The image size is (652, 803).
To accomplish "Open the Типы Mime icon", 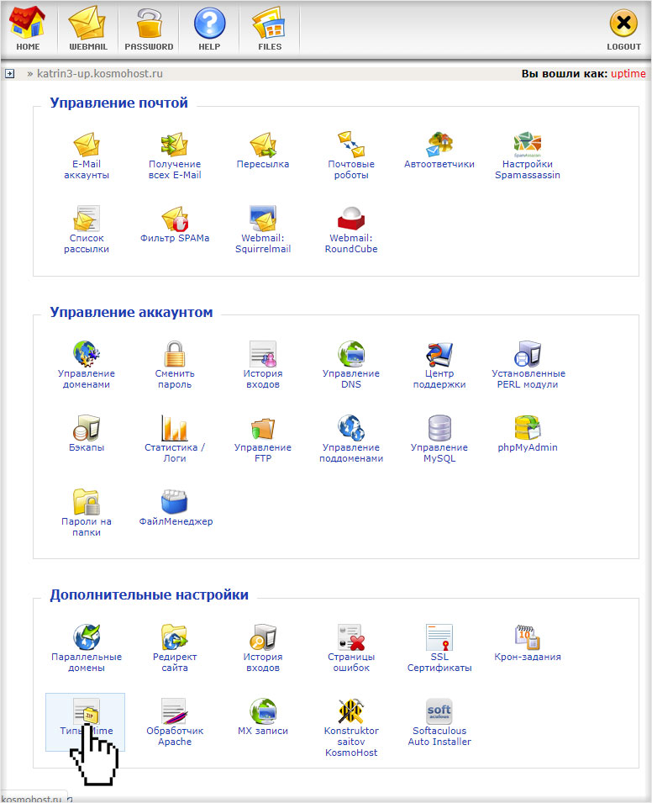I will (x=87, y=711).
